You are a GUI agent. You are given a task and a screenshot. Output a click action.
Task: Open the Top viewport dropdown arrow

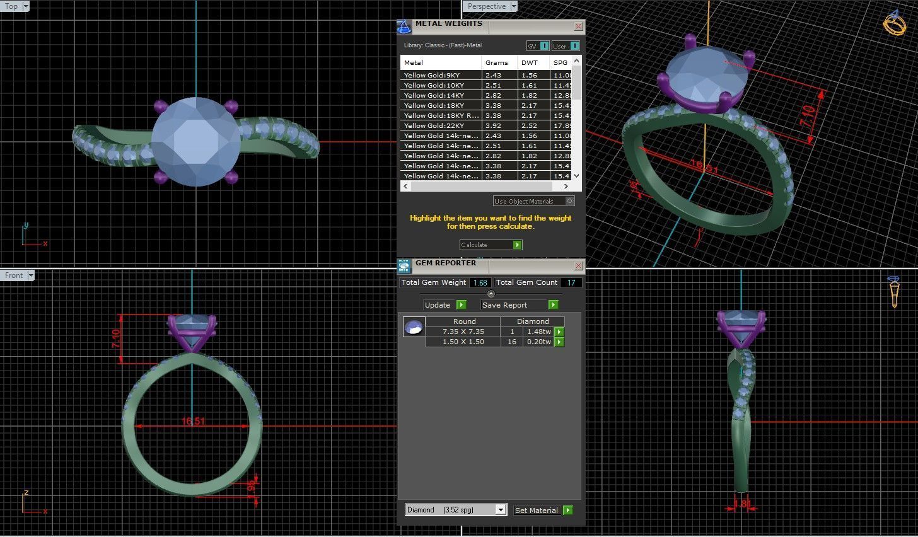[x=26, y=6]
